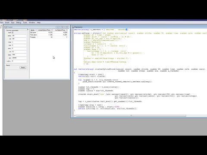Viewport: 207px width, 155px height.
Task: Click the rate input field
Action: tap(19, 45)
